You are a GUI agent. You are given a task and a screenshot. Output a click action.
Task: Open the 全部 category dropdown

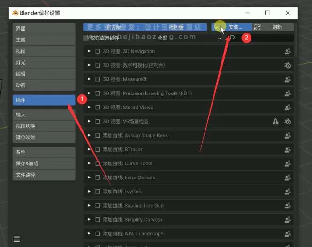pos(189,38)
